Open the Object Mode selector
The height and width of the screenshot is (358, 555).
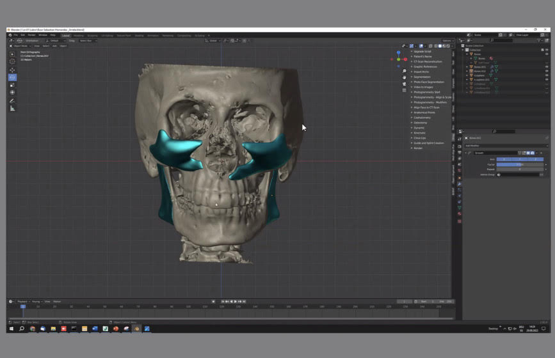[20, 46]
